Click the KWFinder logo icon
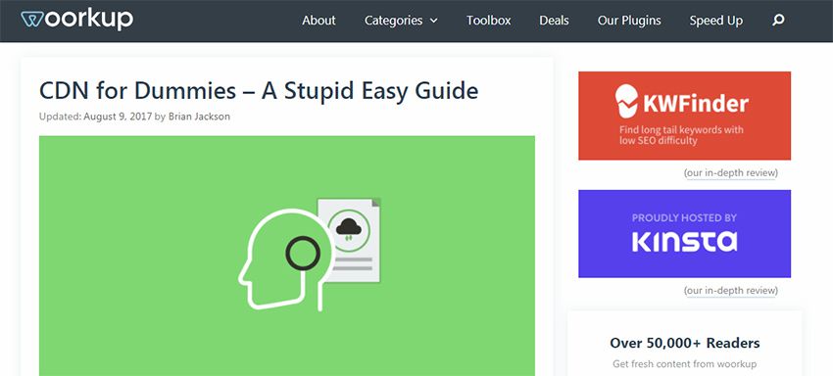833x376 pixels. click(626, 101)
